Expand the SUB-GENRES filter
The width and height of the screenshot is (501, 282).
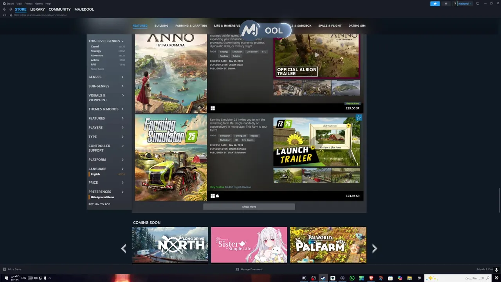pos(106,86)
